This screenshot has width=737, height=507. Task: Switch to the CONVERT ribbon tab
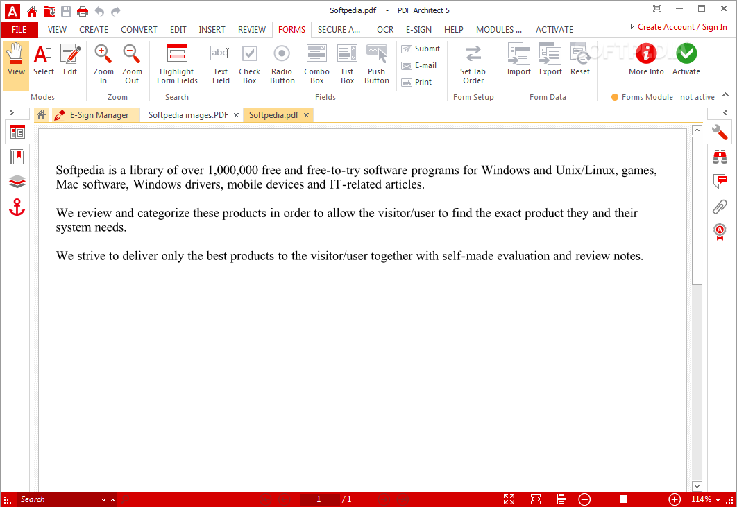pyautogui.click(x=139, y=30)
